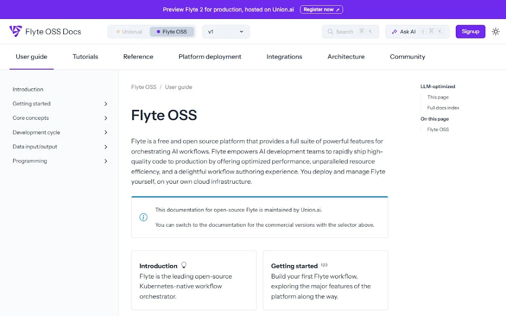Click the Signup button
Image resolution: width=506 pixels, height=316 pixels.
[x=471, y=32]
